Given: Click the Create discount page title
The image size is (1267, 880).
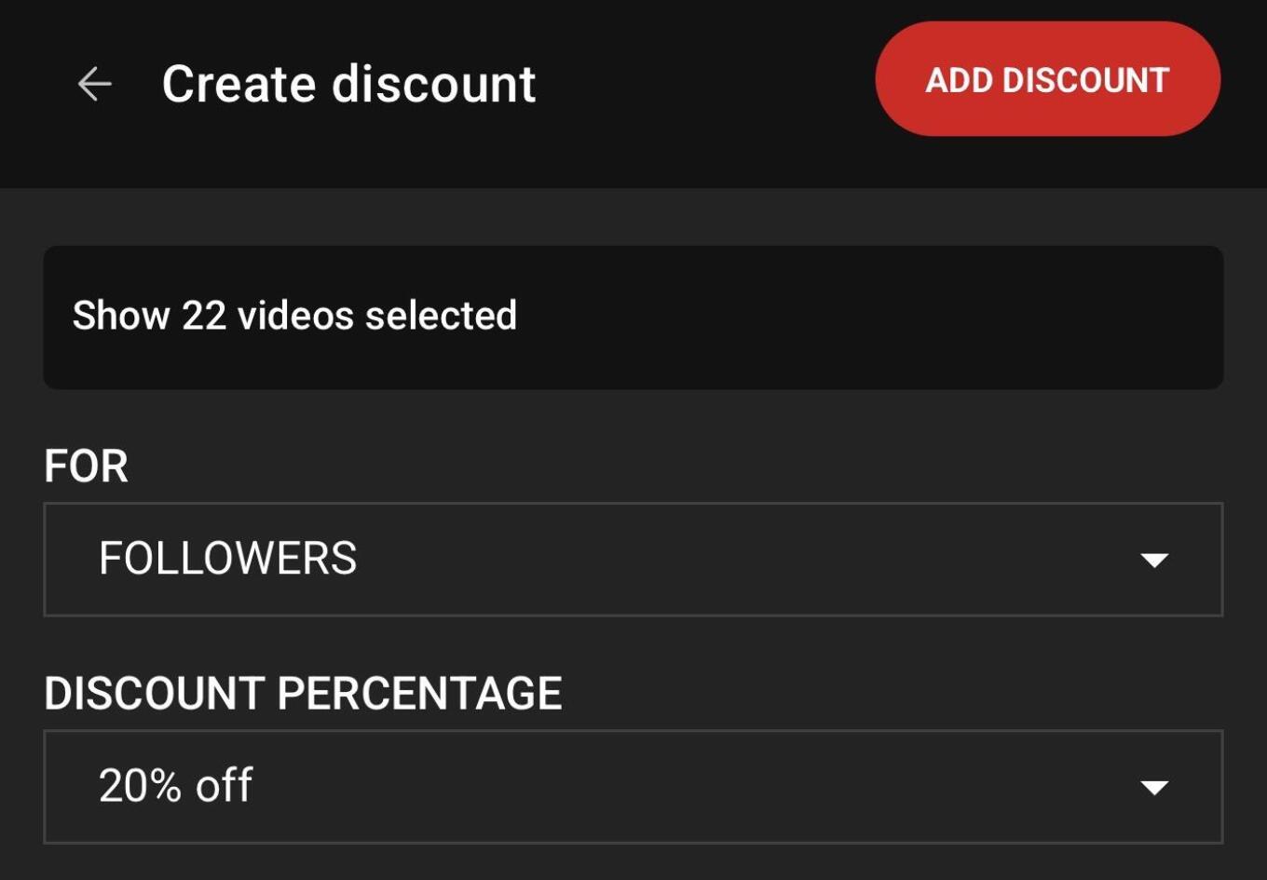Looking at the screenshot, I should 348,84.
